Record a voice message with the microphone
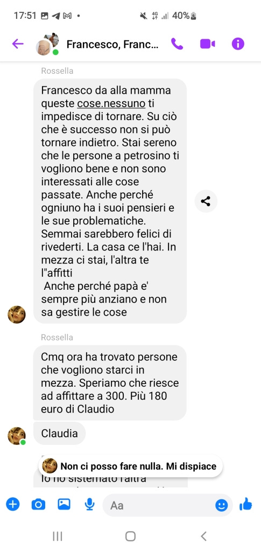 point(89,505)
